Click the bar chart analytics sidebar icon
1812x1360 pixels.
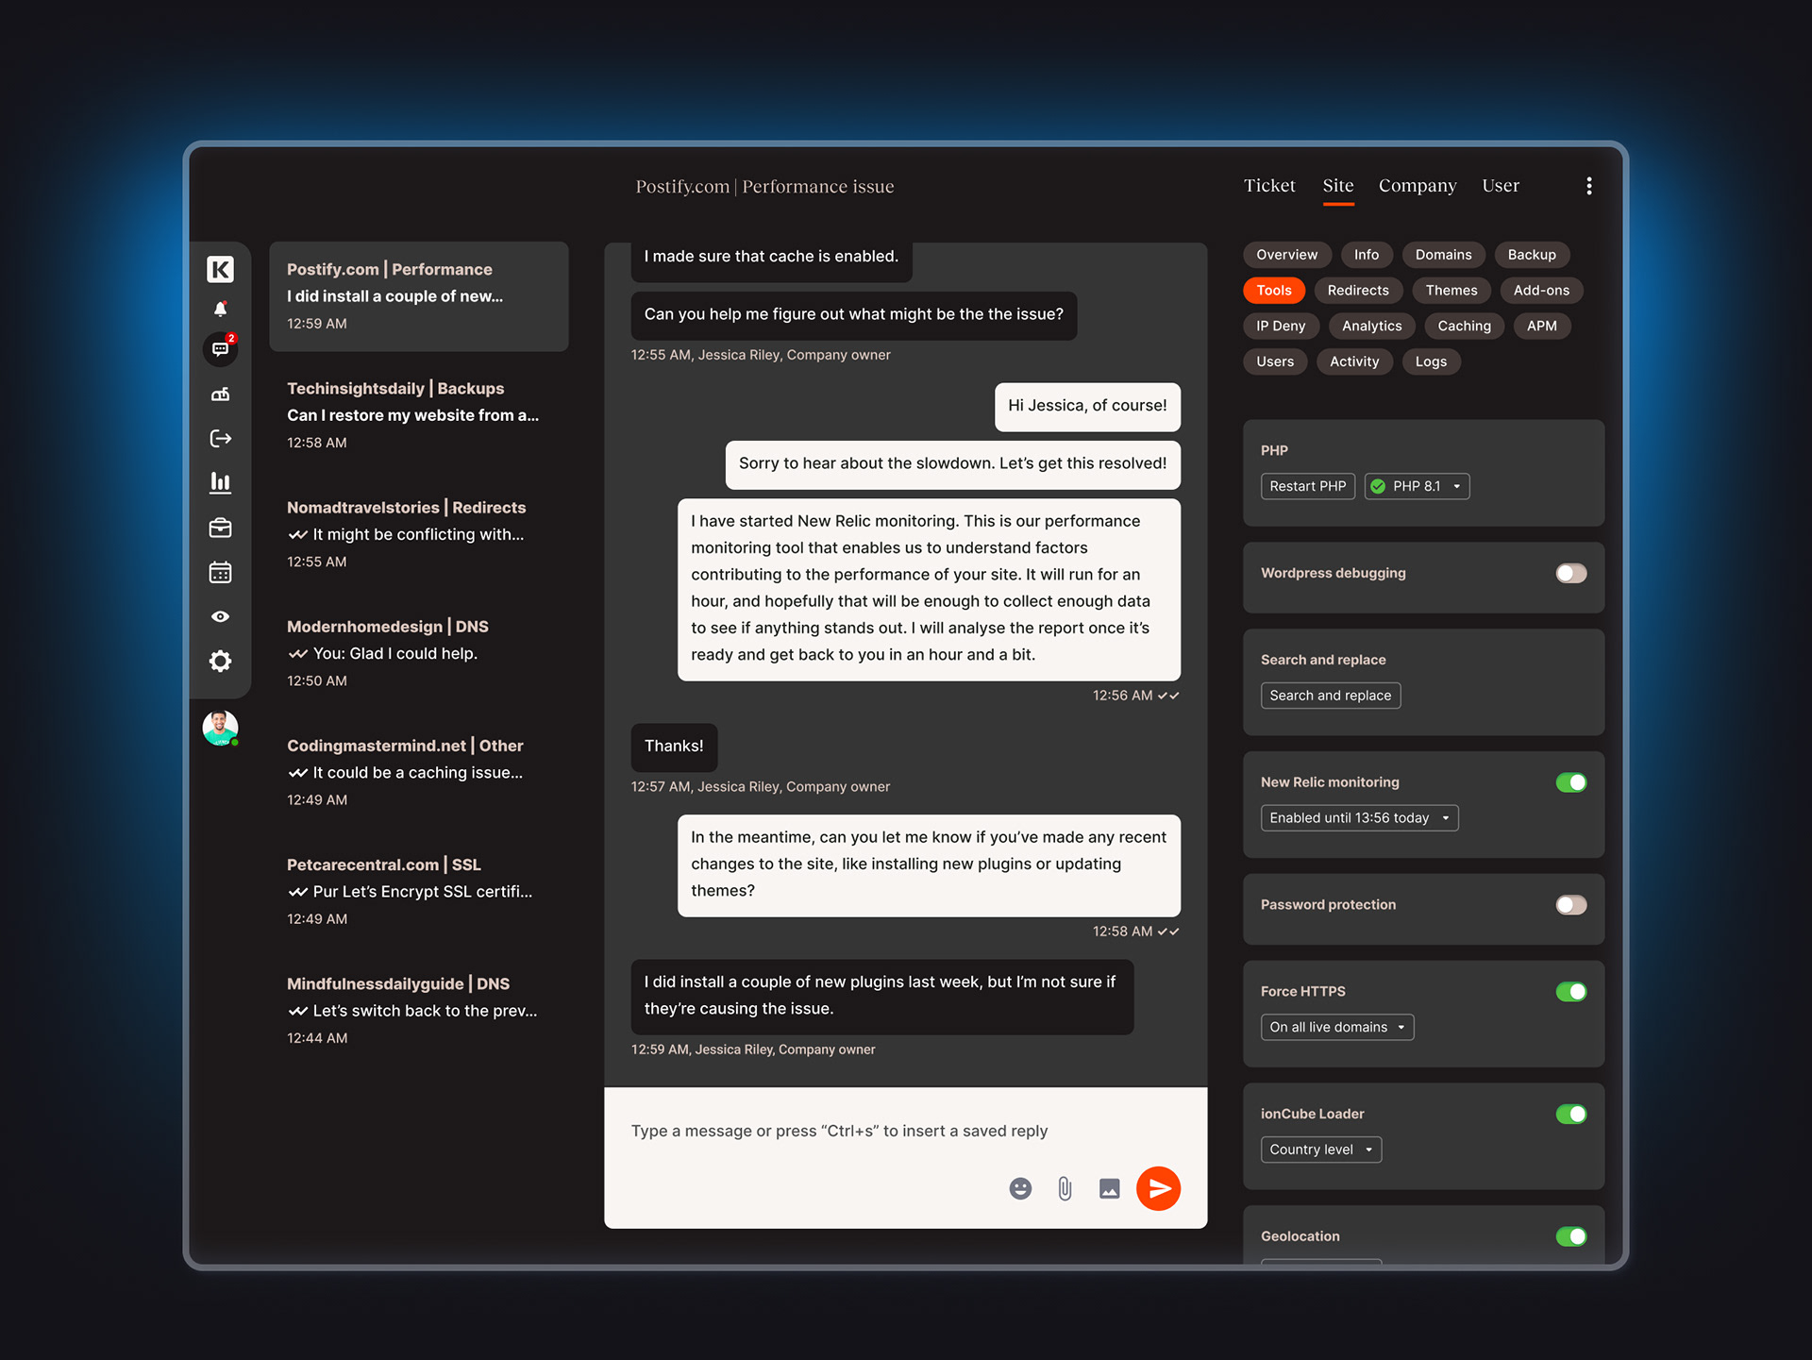pyautogui.click(x=220, y=483)
